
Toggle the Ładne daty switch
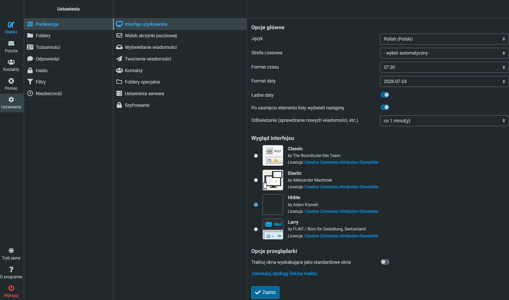385,95
